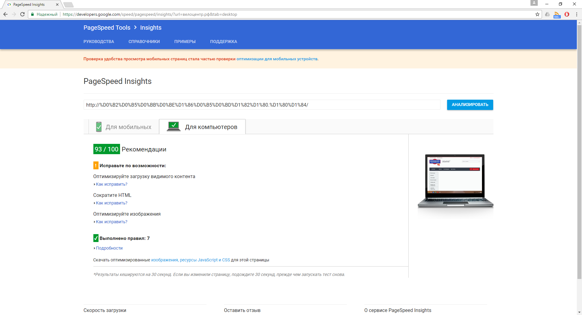Open the Chrome three-dot menu
Image resolution: width=582 pixels, height=315 pixels.
577,14
